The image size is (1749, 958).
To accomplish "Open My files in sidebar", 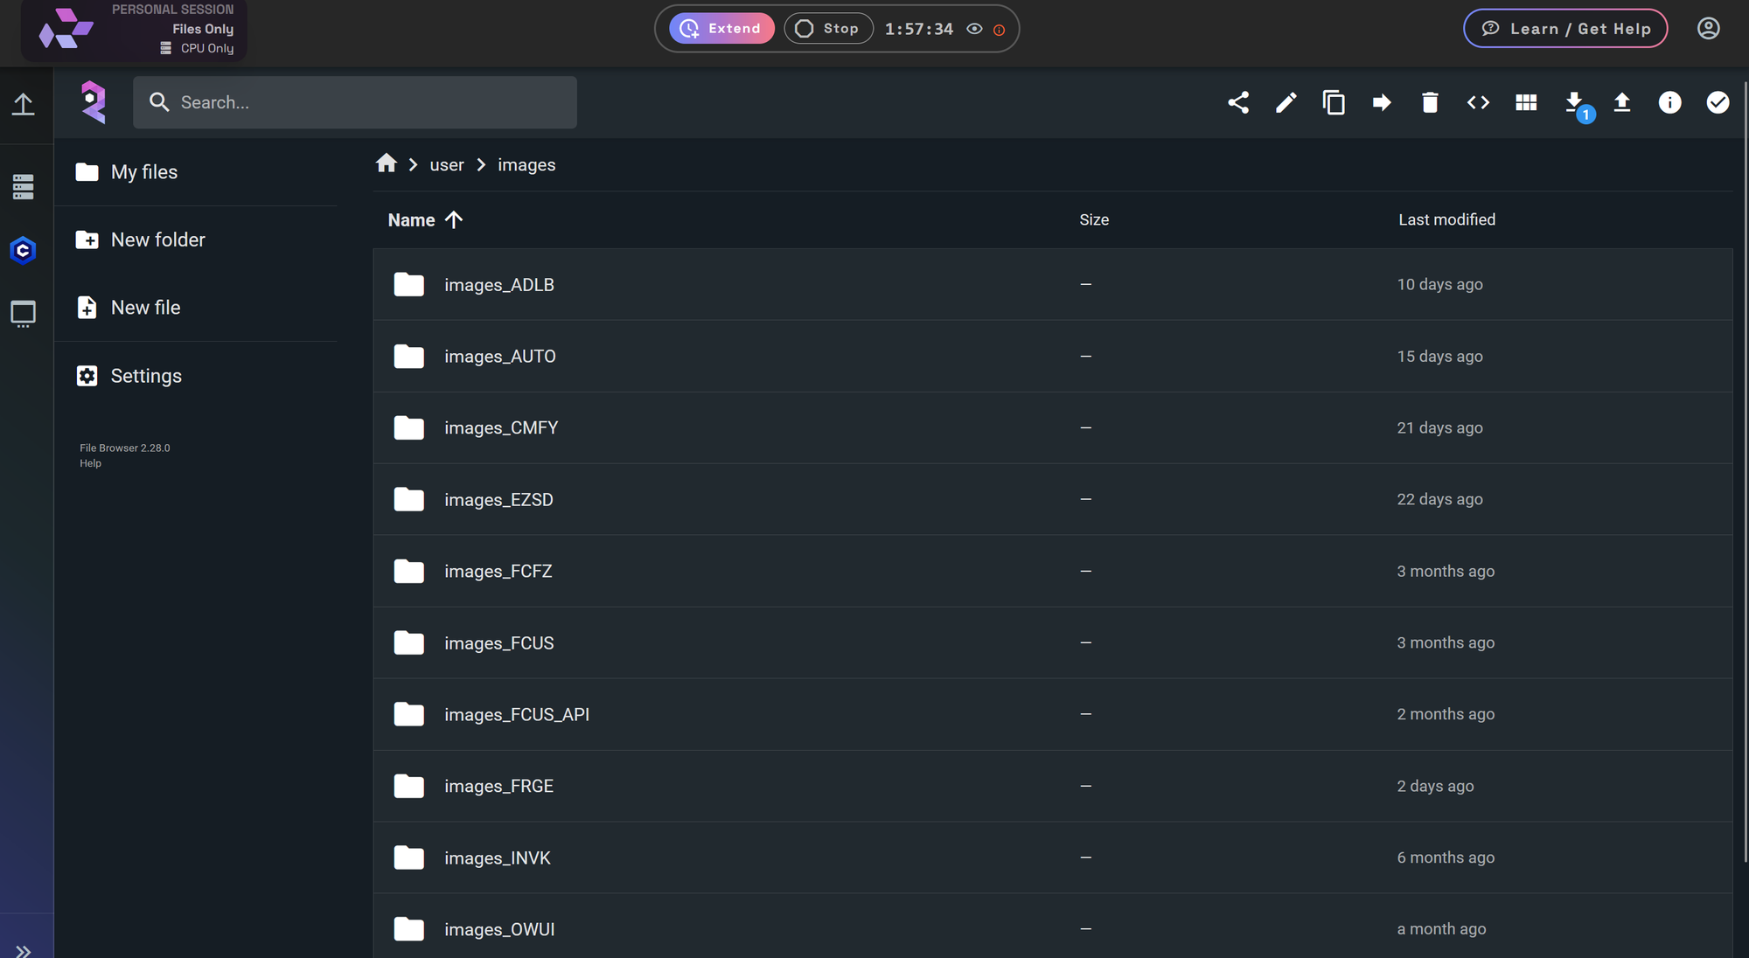I will 143,172.
